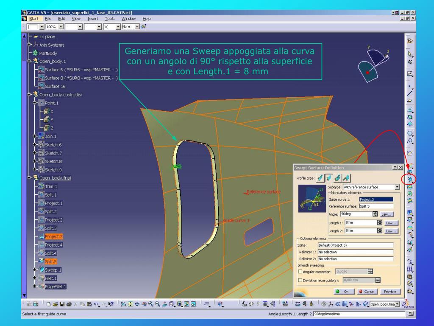Click the Open file icon
Viewport: 434px width, 326px height.
pos(55,304)
